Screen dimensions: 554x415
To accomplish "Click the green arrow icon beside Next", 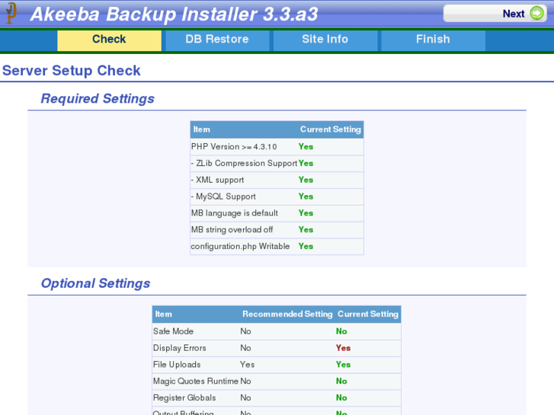I will (x=537, y=14).
